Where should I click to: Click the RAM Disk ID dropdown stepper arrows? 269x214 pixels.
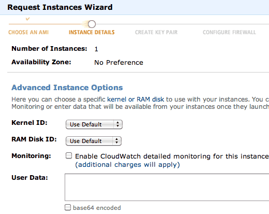click(x=117, y=141)
